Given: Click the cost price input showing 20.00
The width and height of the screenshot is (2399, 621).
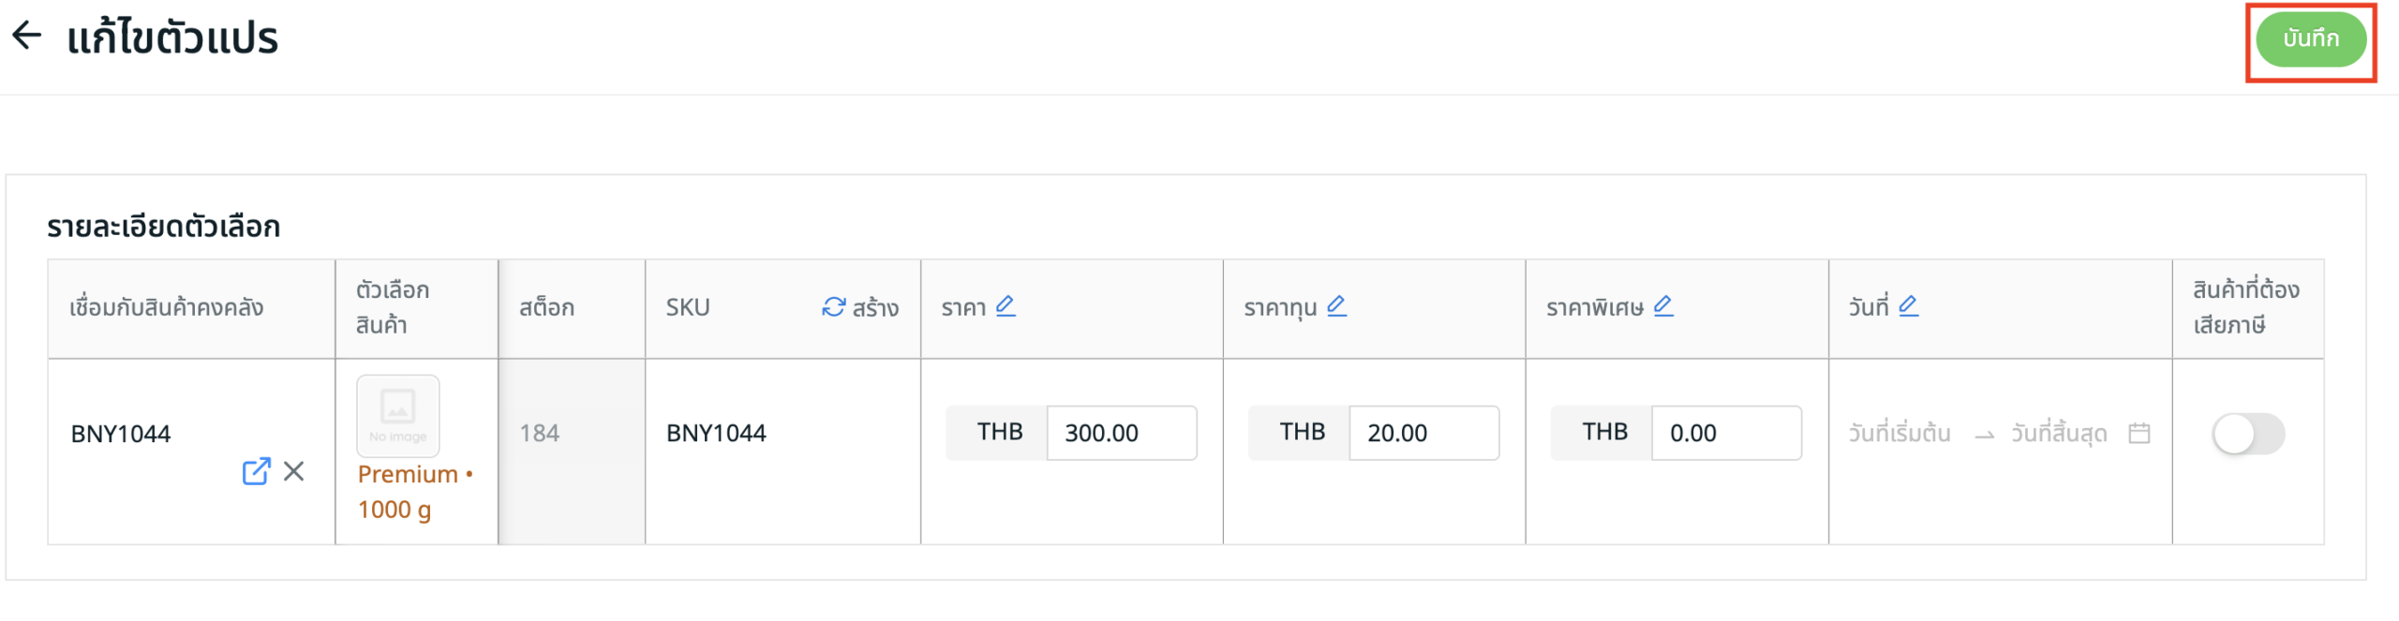Looking at the screenshot, I should click(x=1423, y=433).
